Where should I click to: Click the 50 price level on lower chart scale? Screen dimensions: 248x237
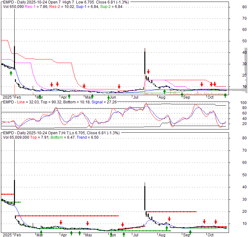tap(245, 175)
